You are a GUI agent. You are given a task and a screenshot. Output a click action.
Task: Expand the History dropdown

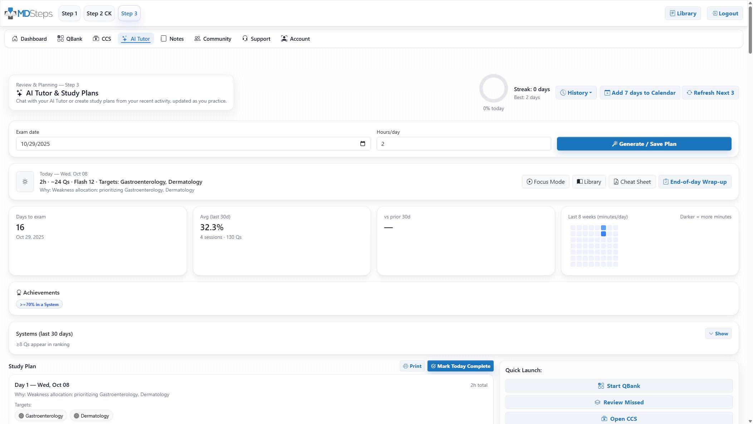576,93
